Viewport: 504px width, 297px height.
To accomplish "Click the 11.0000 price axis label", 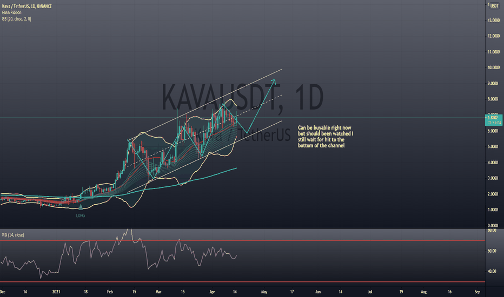I will click(x=493, y=52).
